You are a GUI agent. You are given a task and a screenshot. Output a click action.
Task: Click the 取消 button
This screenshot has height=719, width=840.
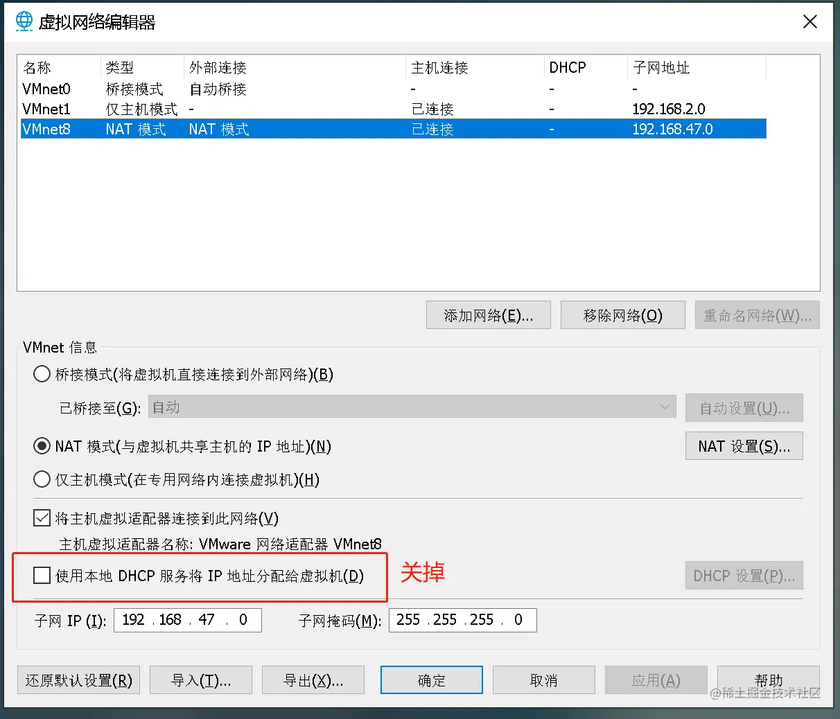pyautogui.click(x=544, y=680)
